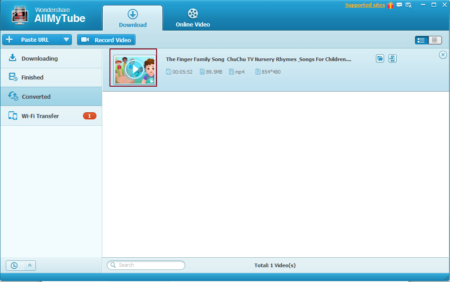The width and height of the screenshot is (450, 282).
Task: Remove the Finger Family Song item
Action: pyautogui.click(x=443, y=55)
